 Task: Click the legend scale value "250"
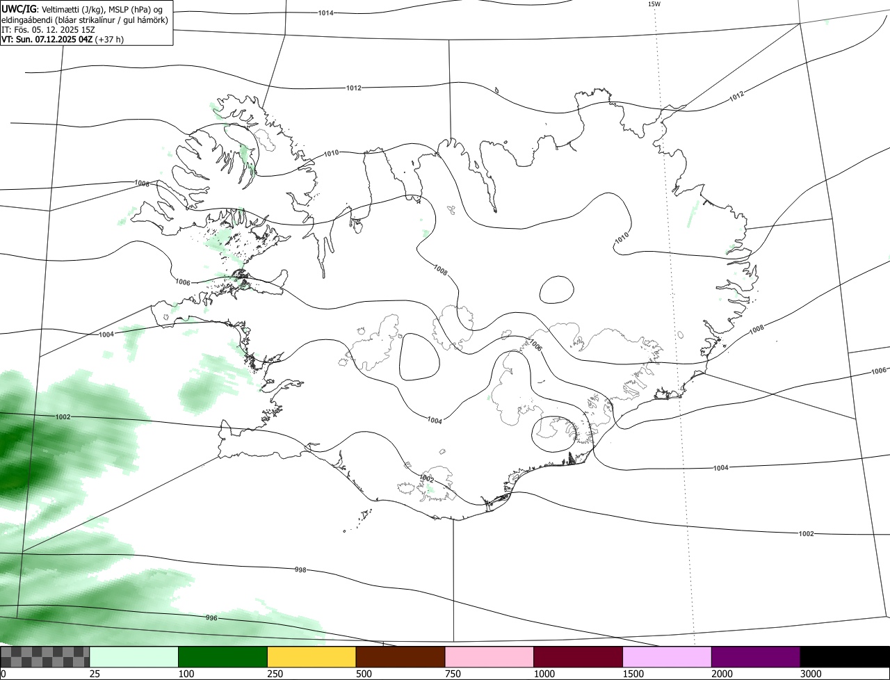click(x=275, y=674)
